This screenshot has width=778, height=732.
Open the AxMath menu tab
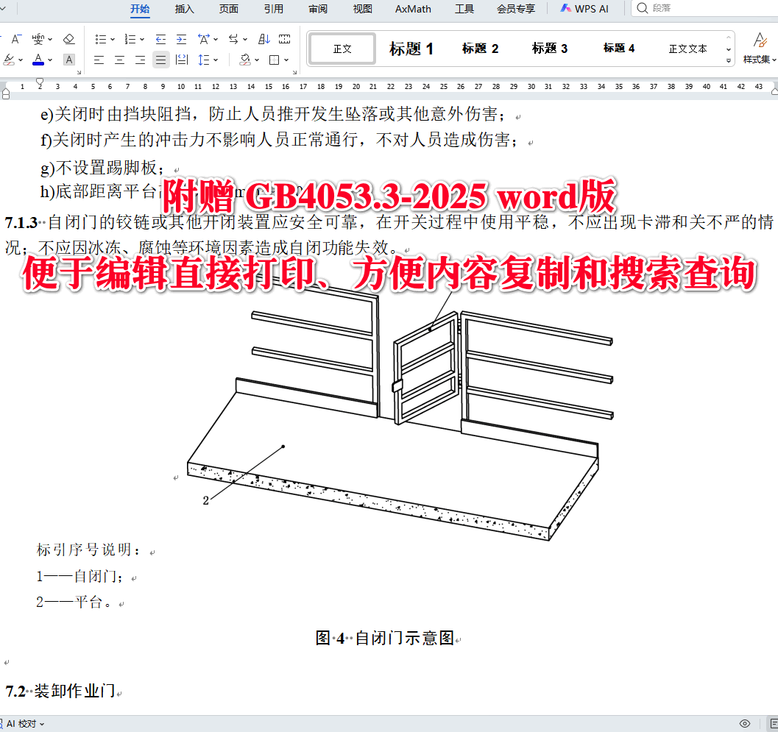click(412, 9)
